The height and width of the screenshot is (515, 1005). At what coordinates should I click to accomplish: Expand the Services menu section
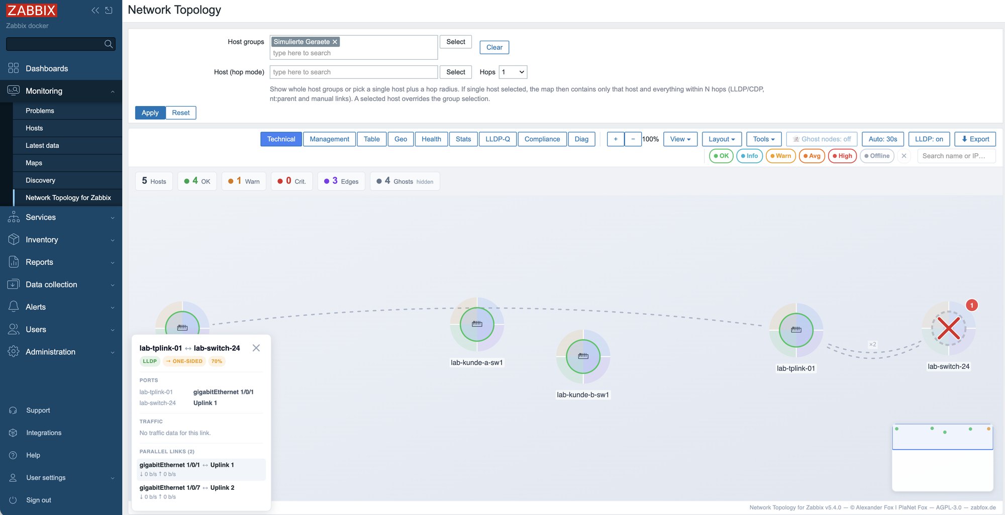pyautogui.click(x=61, y=217)
